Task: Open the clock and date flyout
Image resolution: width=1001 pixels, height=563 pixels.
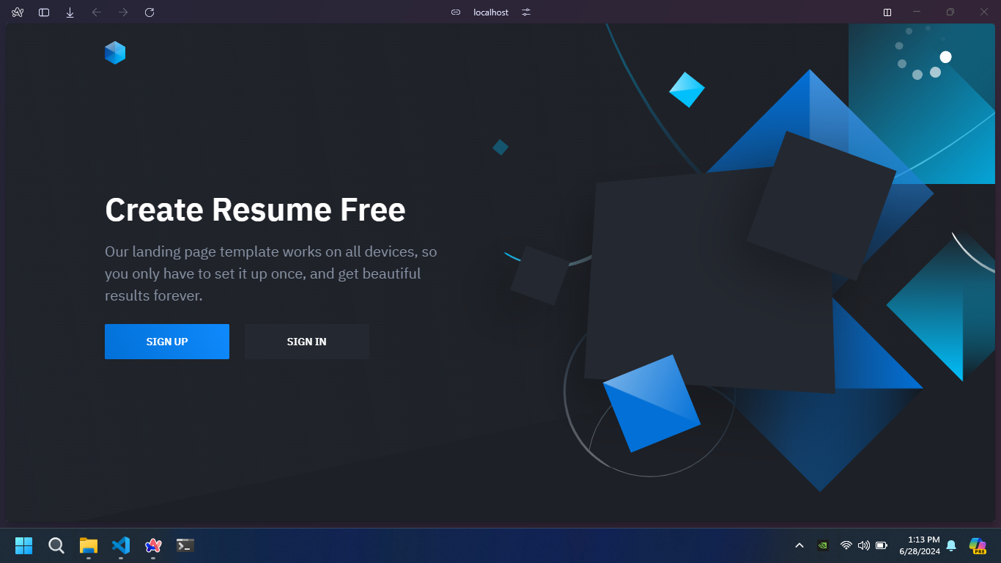Action: pyautogui.click(x=919, y=545)
